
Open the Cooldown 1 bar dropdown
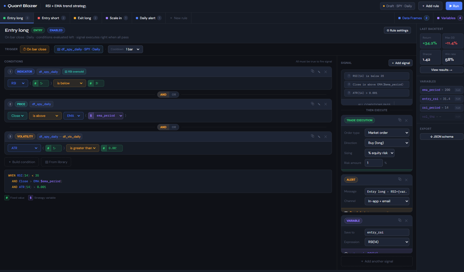click(125, 49)
